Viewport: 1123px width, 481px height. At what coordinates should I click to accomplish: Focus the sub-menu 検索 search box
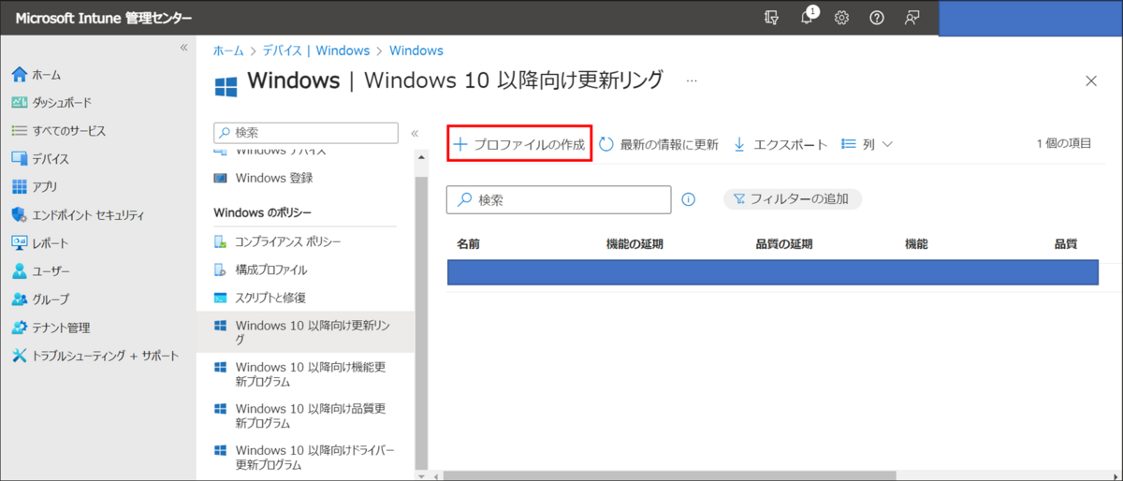coord(306,133)
